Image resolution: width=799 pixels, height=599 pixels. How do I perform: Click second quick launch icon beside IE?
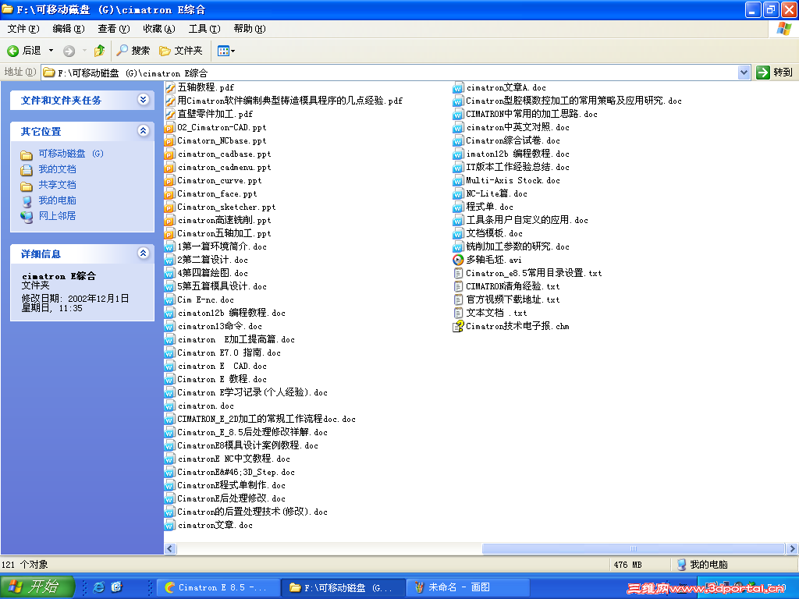(117, 587)
